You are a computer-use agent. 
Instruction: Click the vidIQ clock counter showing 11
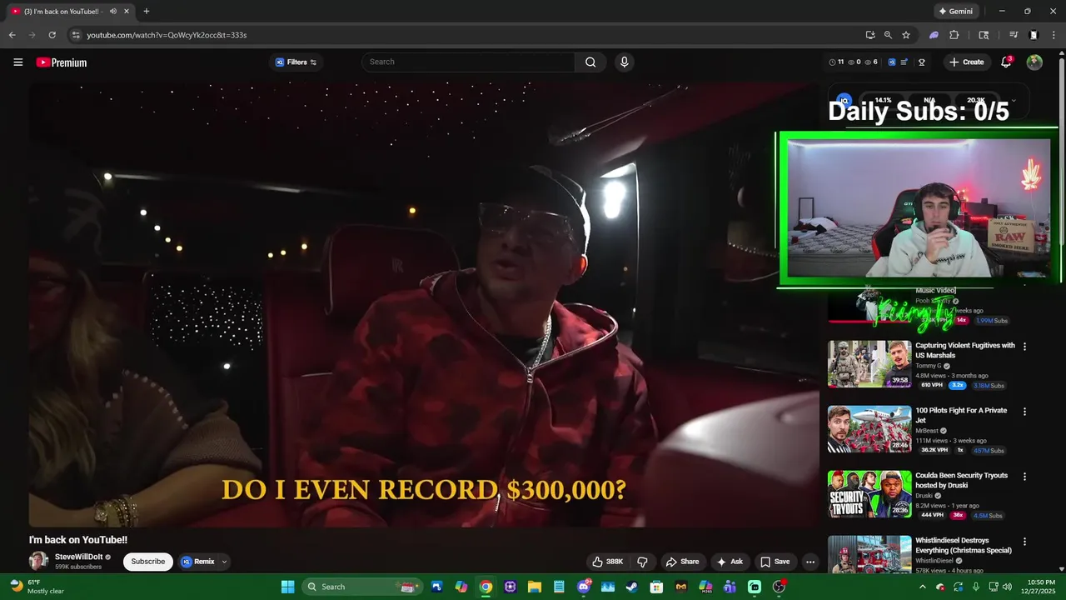click(x=836, y=62)
